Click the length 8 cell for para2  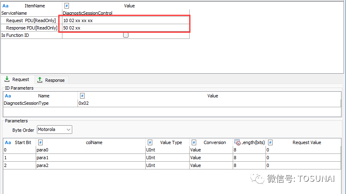pyautogui.click(x=249, y=165)
